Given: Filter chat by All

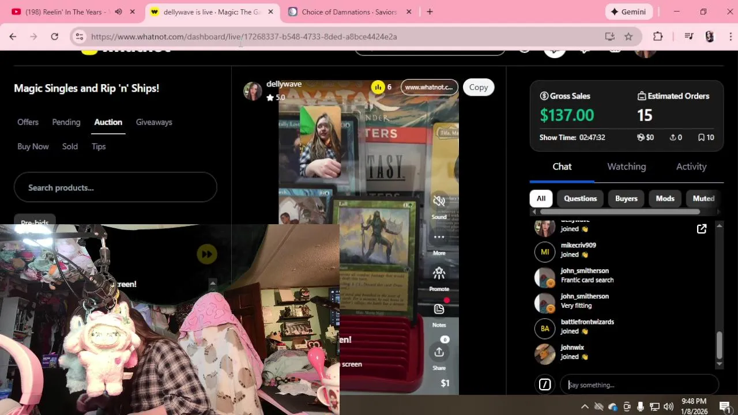Looking at the screenshot, I should click(541, 198).
